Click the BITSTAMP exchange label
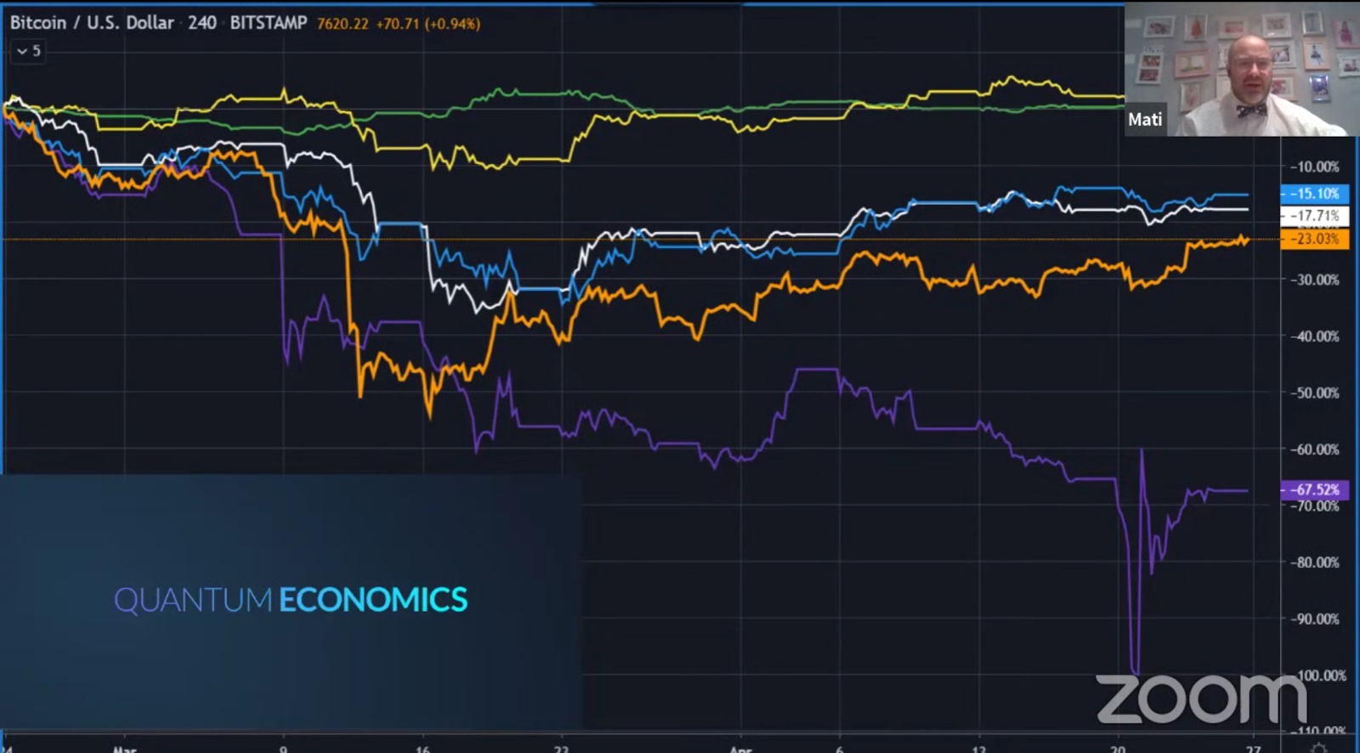This screenshot has width=1360, height=753. coord(268,23)
